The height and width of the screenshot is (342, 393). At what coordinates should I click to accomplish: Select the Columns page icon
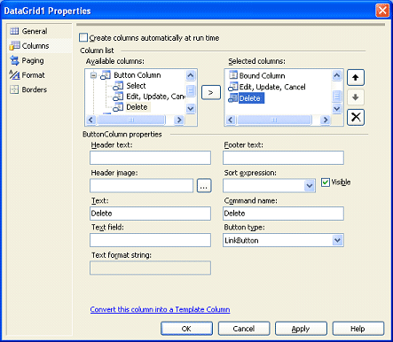14,46
